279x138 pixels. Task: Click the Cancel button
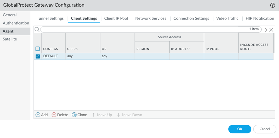[x=264, y=129]
